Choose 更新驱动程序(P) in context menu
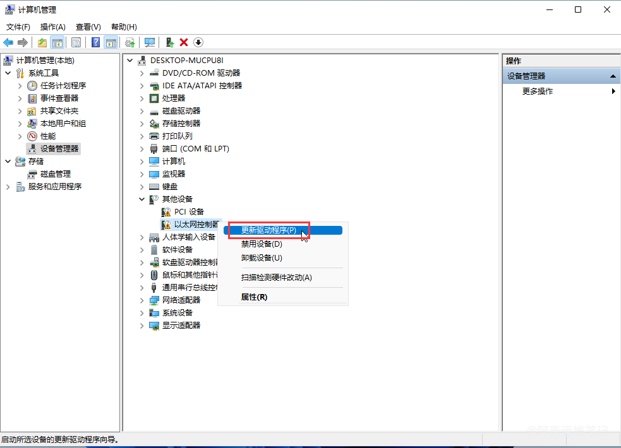This screenshot has width=621, height=448. (268, 230)
